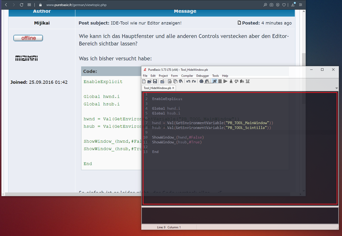Go back with the browser back arrow
This screenshot has height=236, width=342.
[x=6, y=5]
